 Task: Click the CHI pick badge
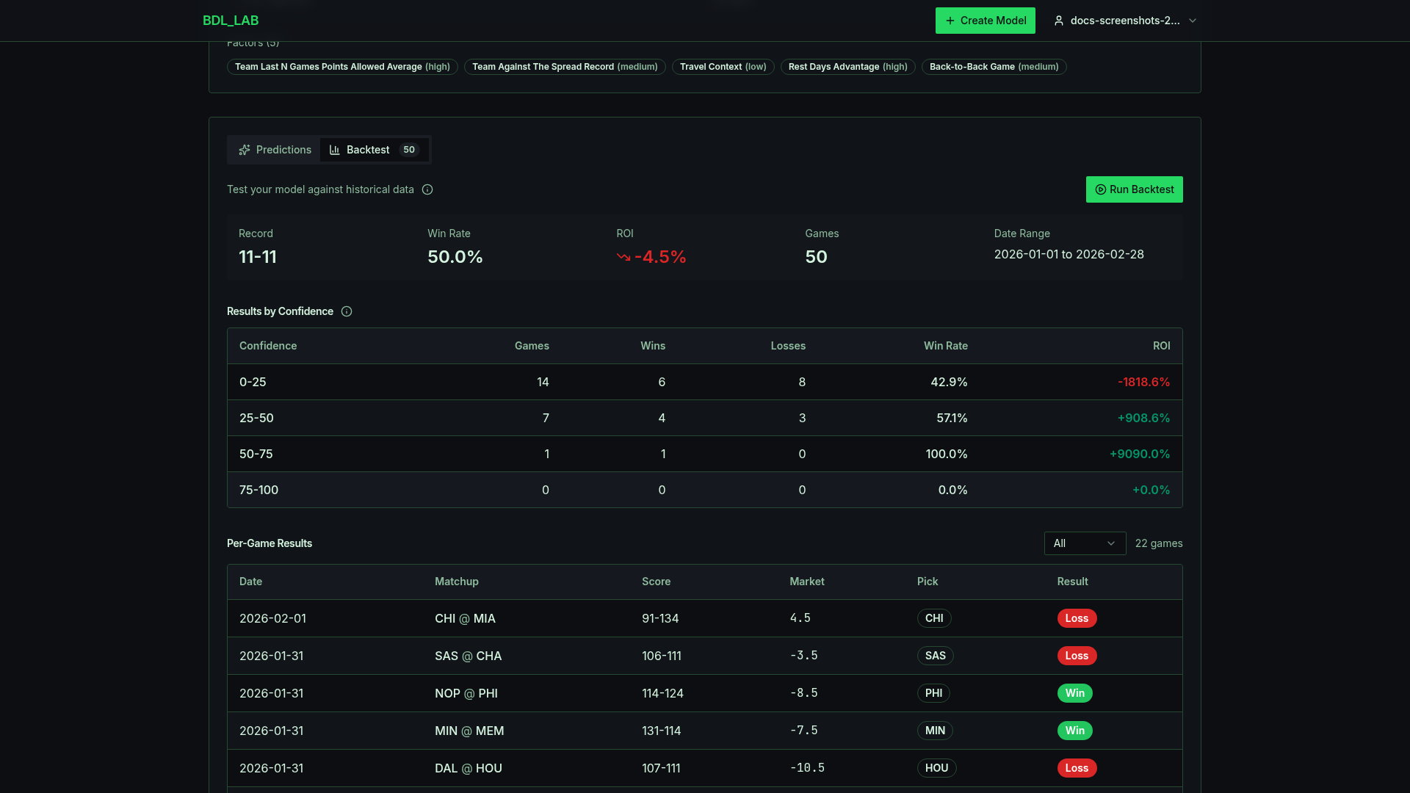click(934, 618)
